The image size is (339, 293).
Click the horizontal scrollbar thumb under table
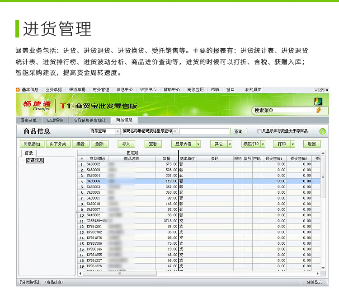[120, 274]
